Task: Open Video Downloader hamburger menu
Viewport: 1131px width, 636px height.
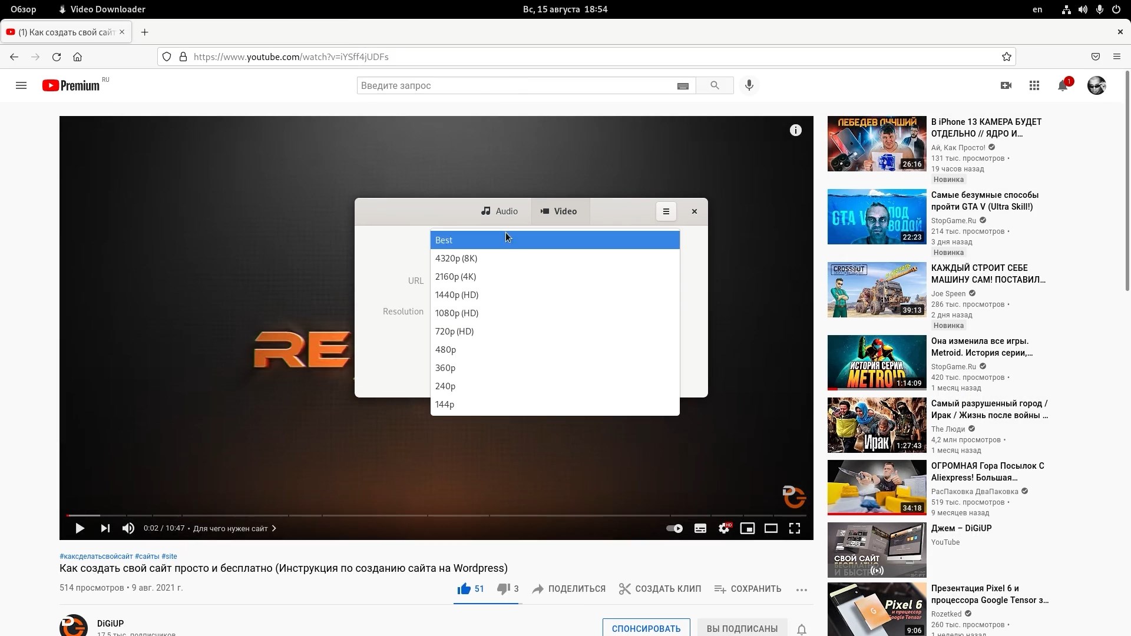Action: (666, 211)
